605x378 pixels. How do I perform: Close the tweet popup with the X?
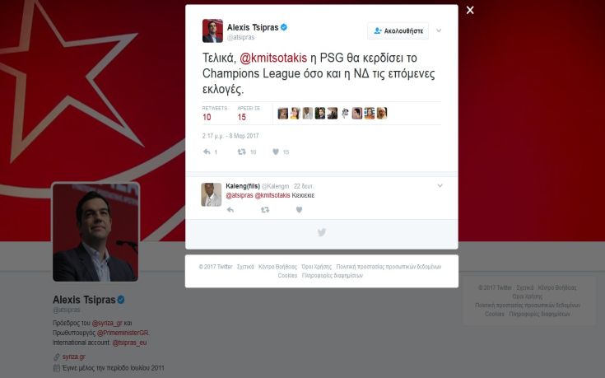470,10
